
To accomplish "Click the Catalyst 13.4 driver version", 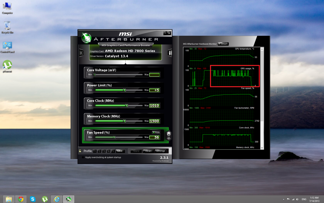I will click(116, 56).
